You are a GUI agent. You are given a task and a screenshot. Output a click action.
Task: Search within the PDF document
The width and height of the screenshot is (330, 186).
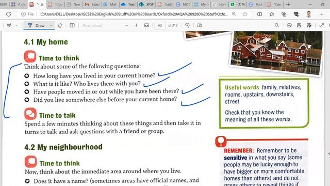coord(277,25)
